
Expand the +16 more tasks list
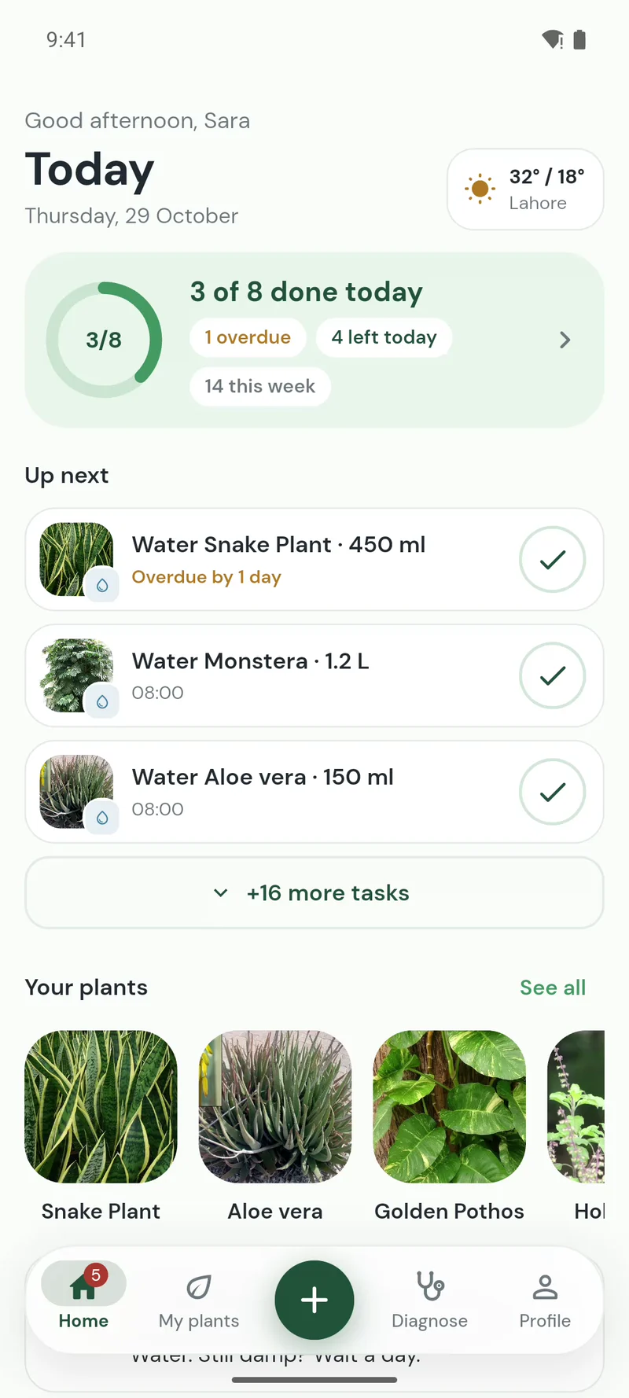pos(314,892)
